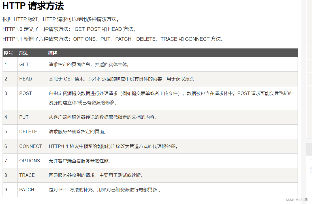Select the TRACE method cell
The width and height of the screenshot is (312, 204).
point(27,175)
